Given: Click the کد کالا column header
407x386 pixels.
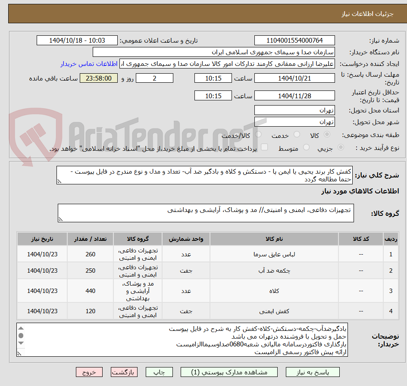Looking at the screenshot, I should click(361, 239).
